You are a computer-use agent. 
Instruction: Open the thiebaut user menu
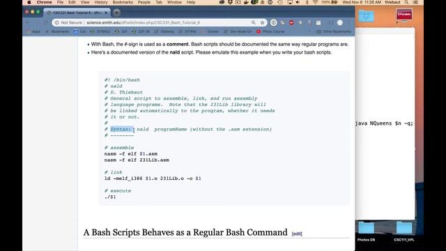[x=392, y=2]
